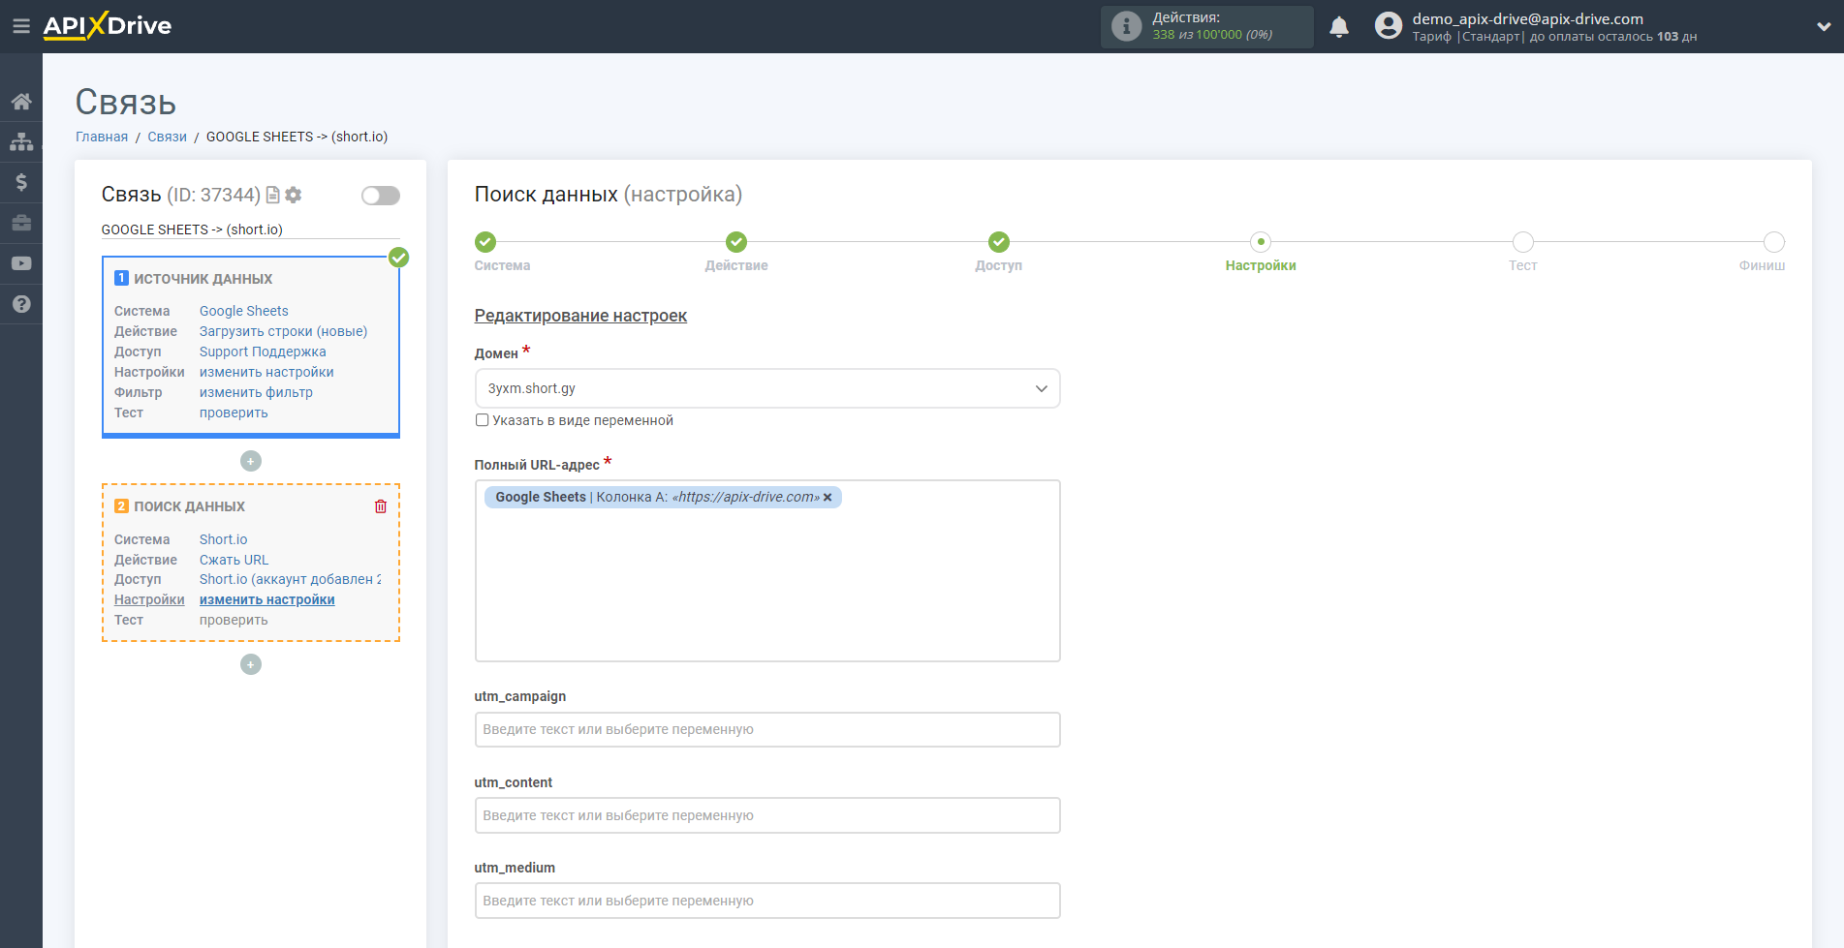Click проверить in data search block

(234, 620)
